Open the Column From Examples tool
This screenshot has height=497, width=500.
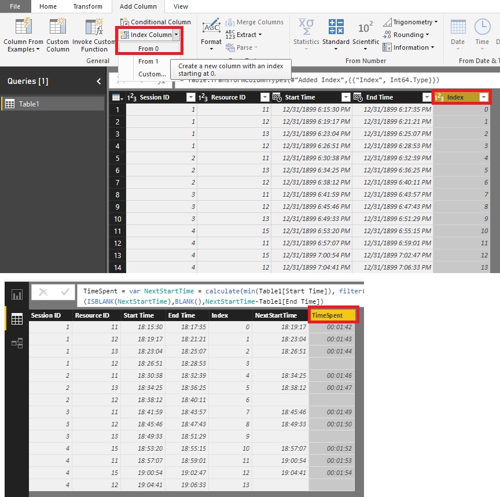coord(23,35)
